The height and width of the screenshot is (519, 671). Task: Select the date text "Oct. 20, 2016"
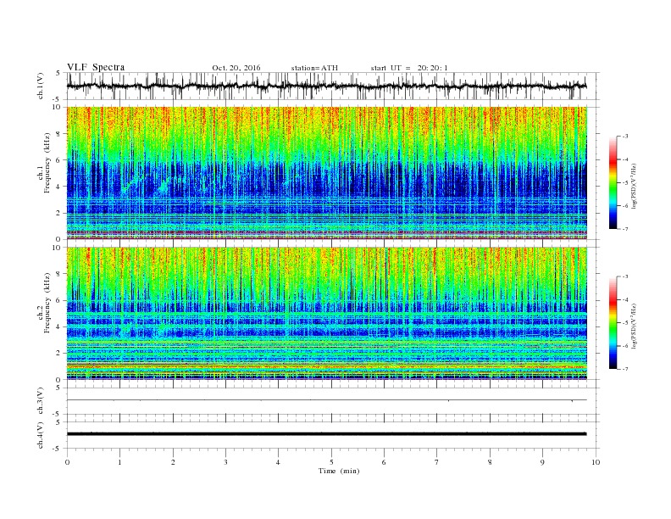(x=236, y=68)
